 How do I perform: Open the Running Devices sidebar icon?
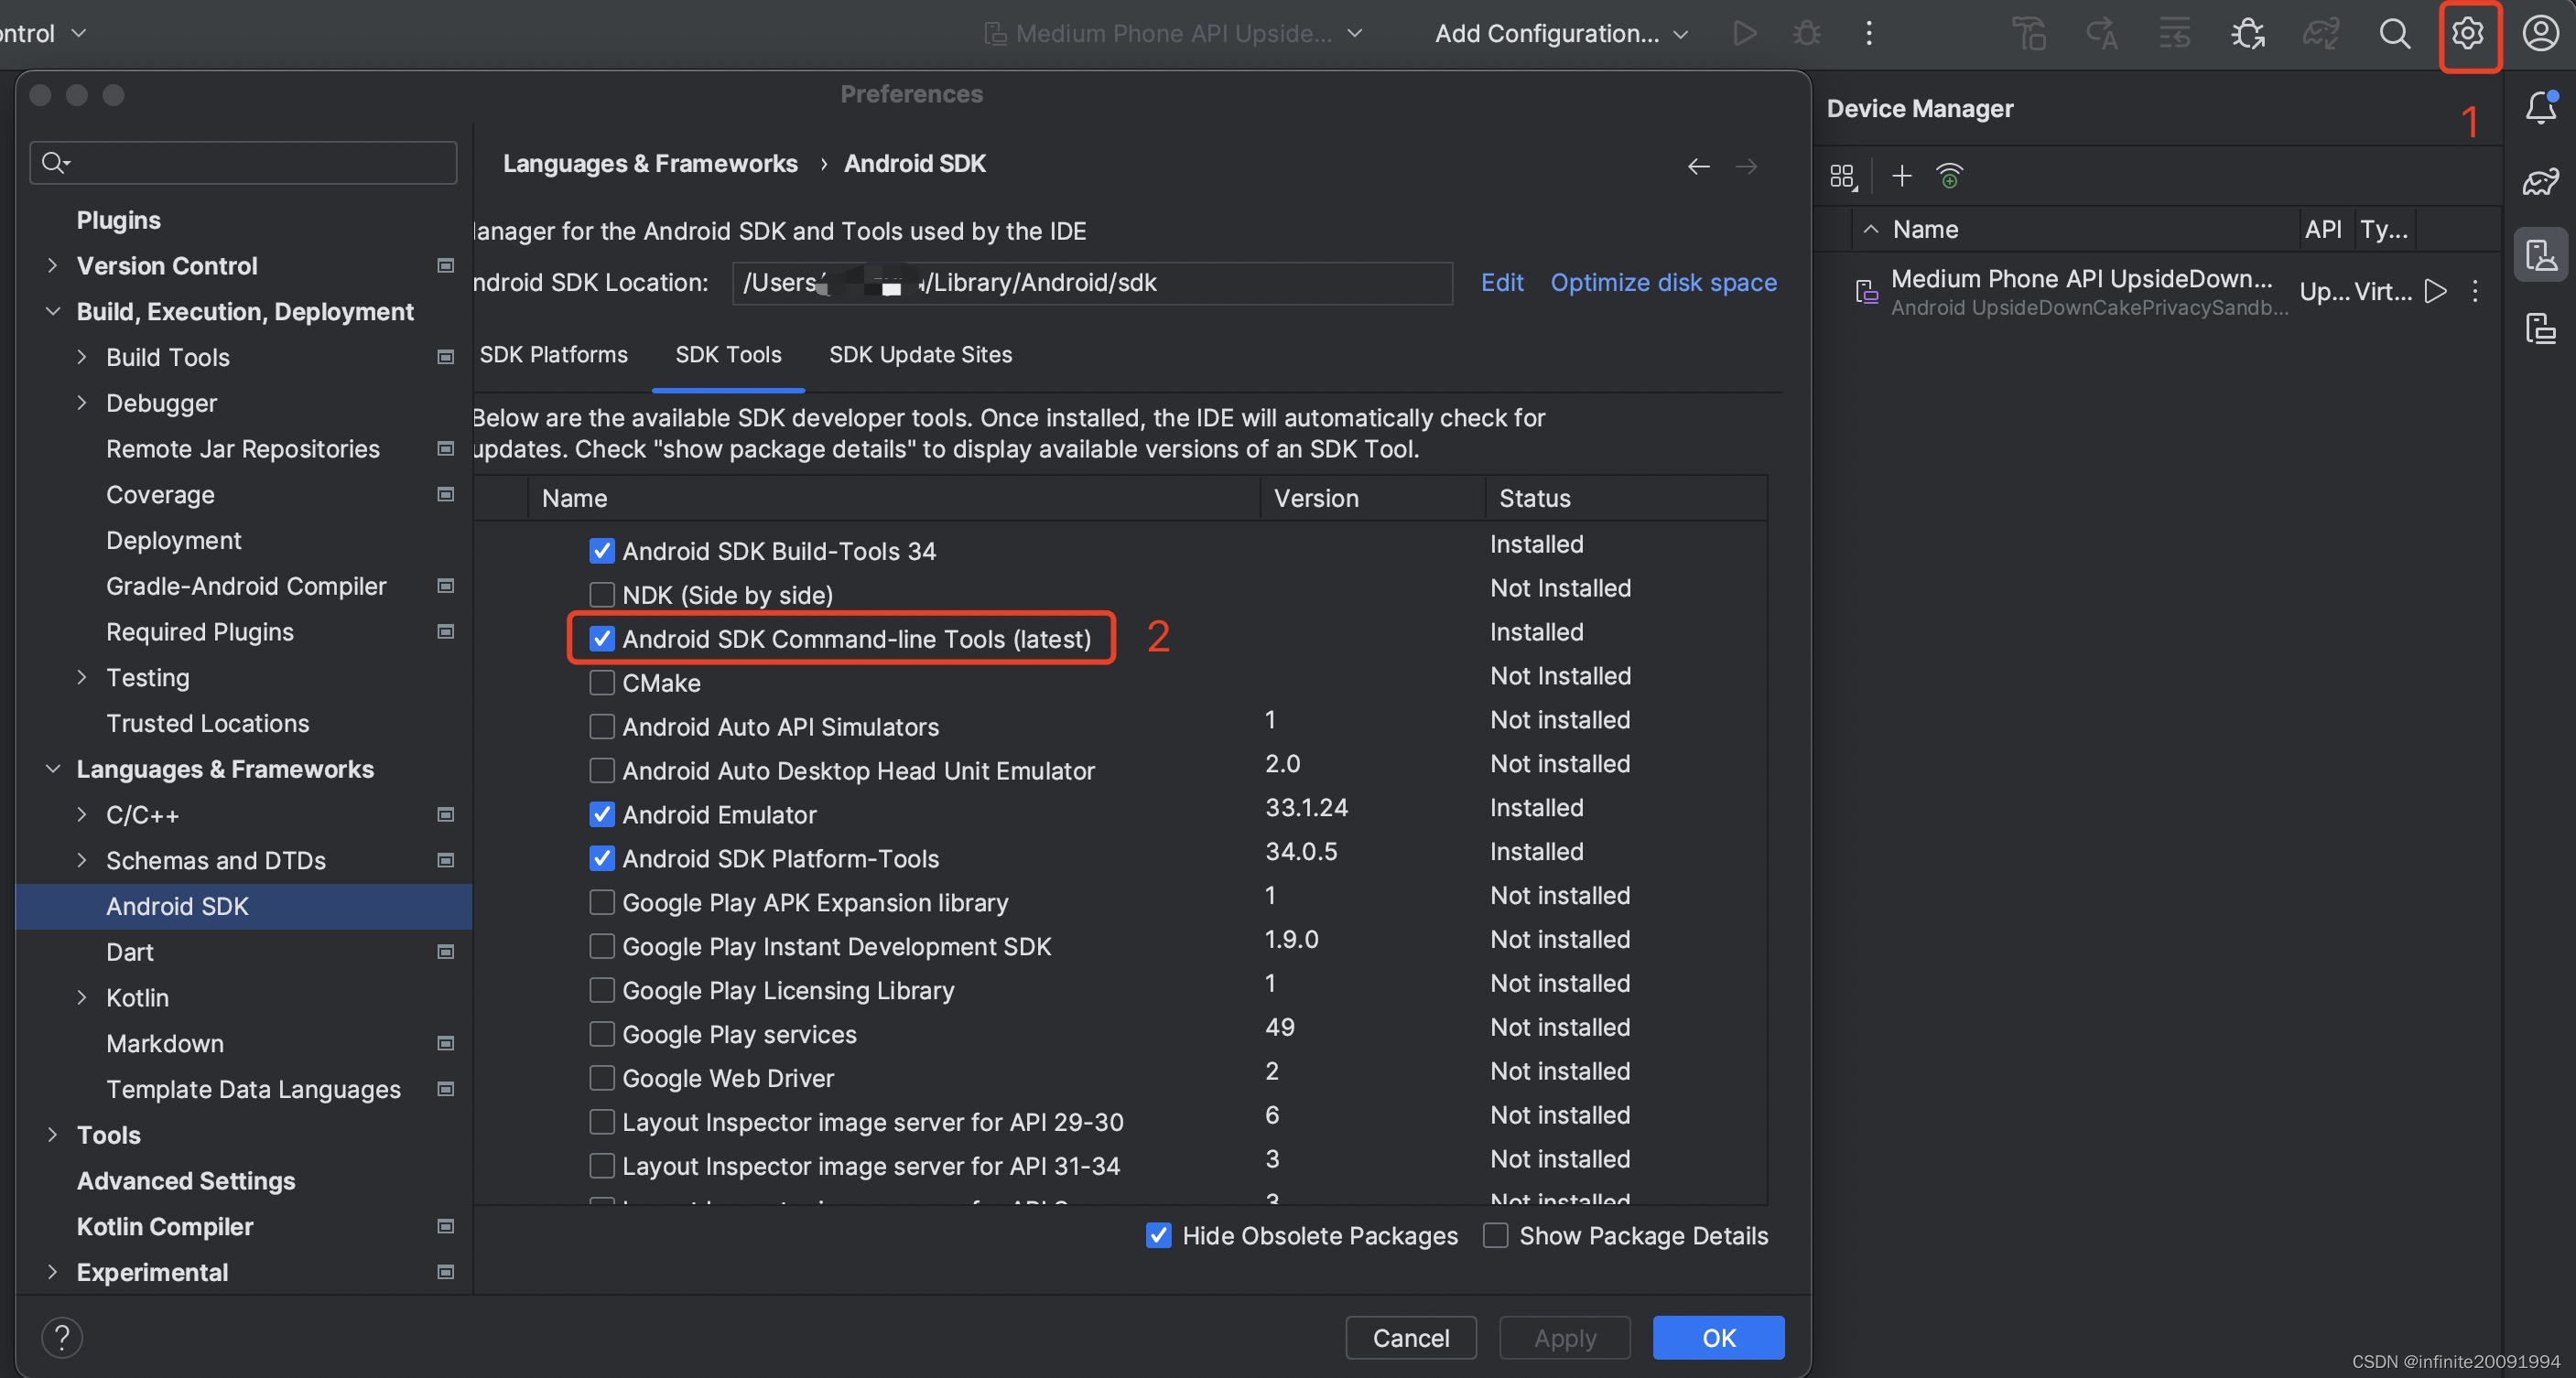point(2540,328)
